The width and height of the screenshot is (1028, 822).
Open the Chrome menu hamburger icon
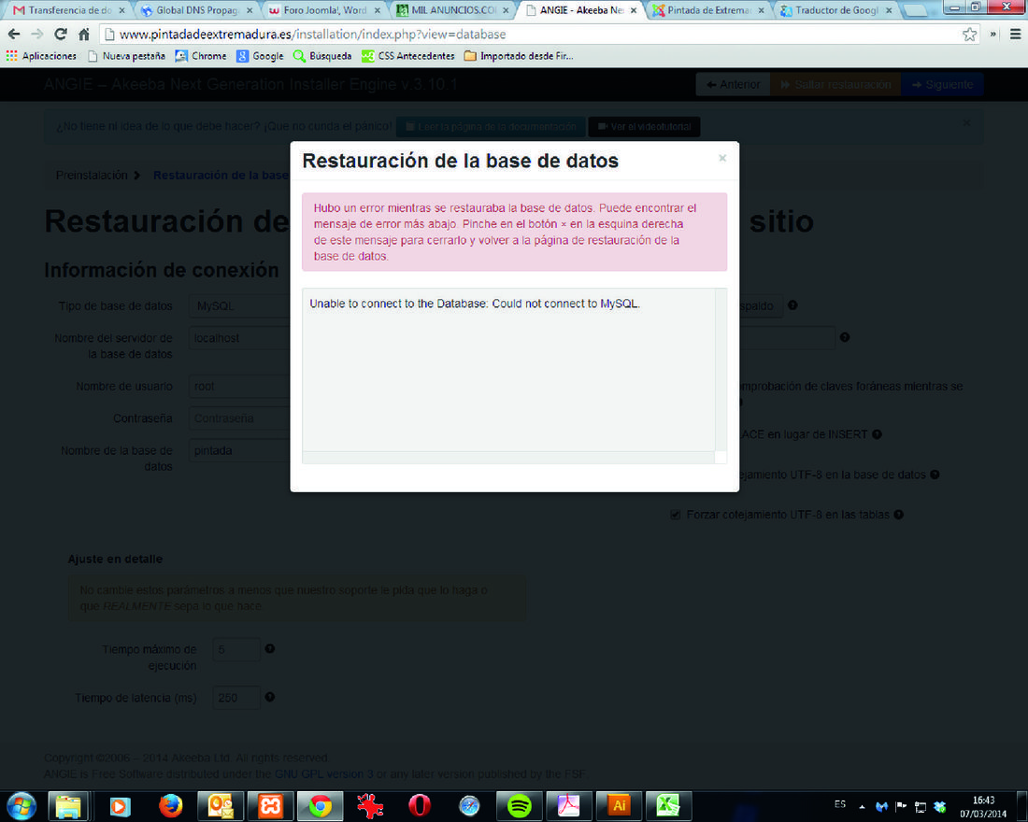pos(1015,34)
